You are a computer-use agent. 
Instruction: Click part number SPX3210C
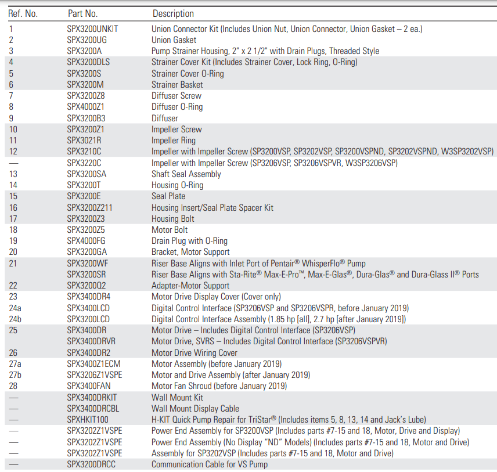coord(84,152)
